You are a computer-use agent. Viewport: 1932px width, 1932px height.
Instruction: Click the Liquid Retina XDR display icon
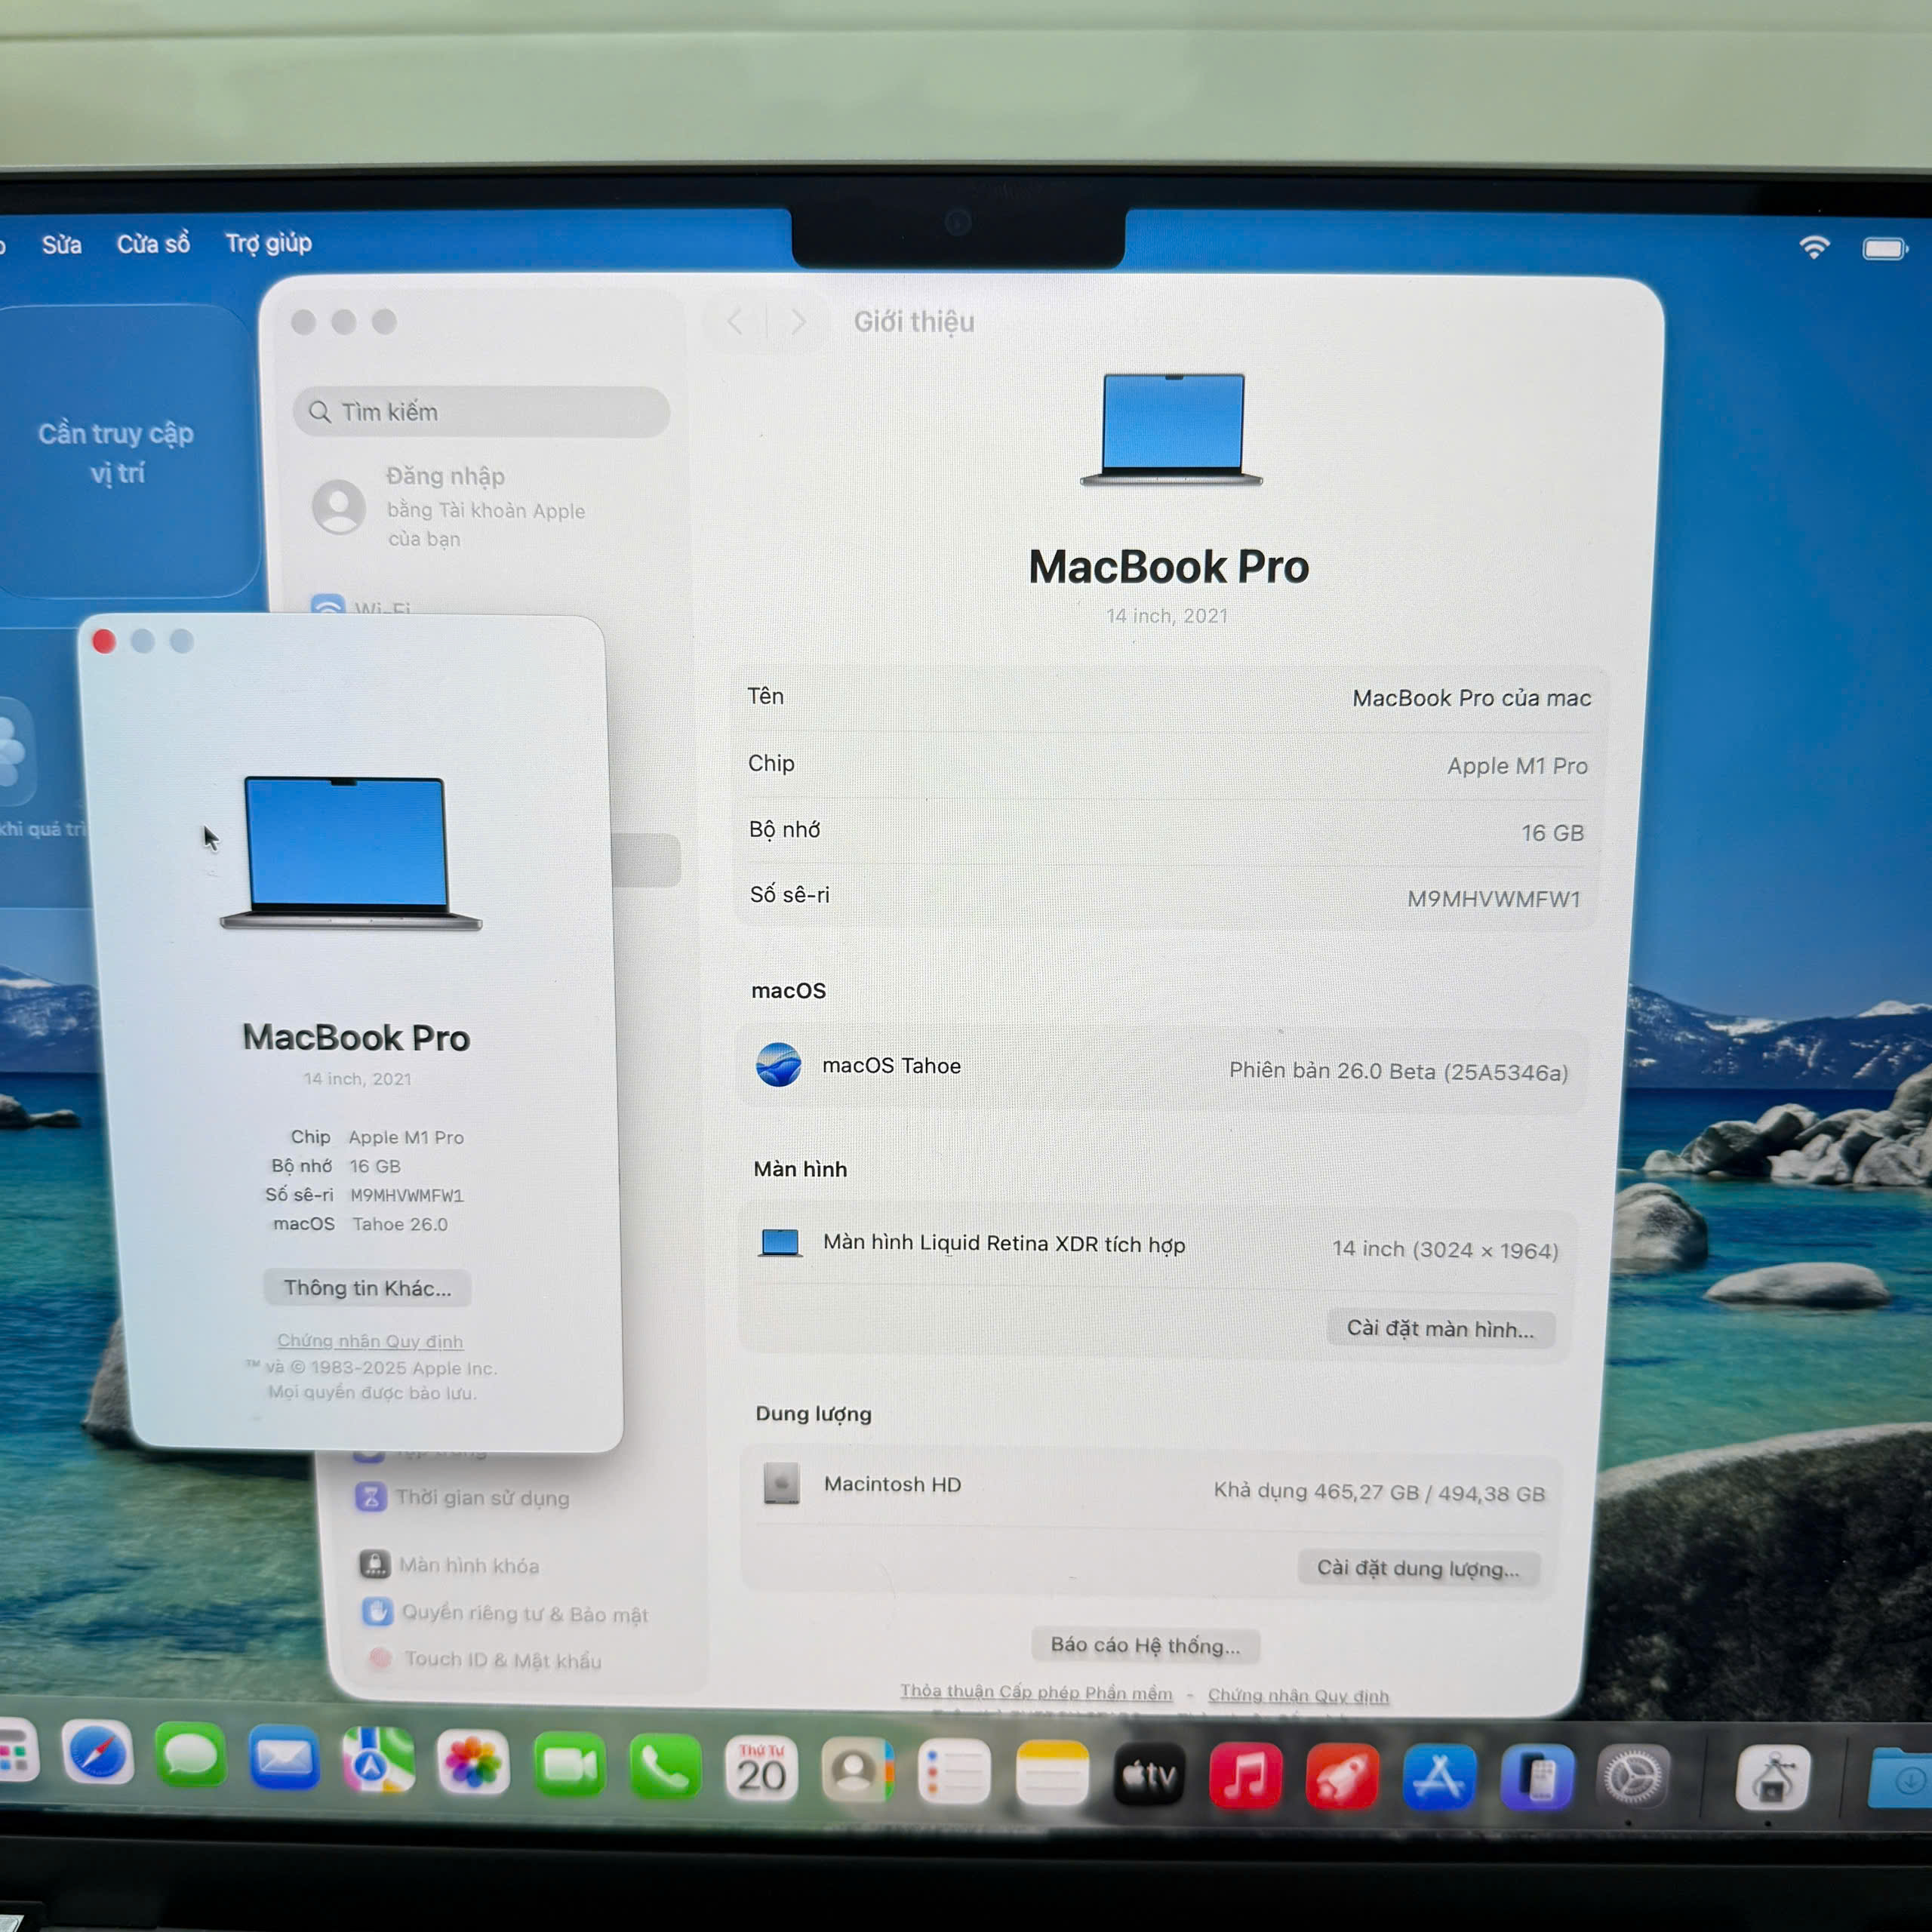pos(780,1243)
